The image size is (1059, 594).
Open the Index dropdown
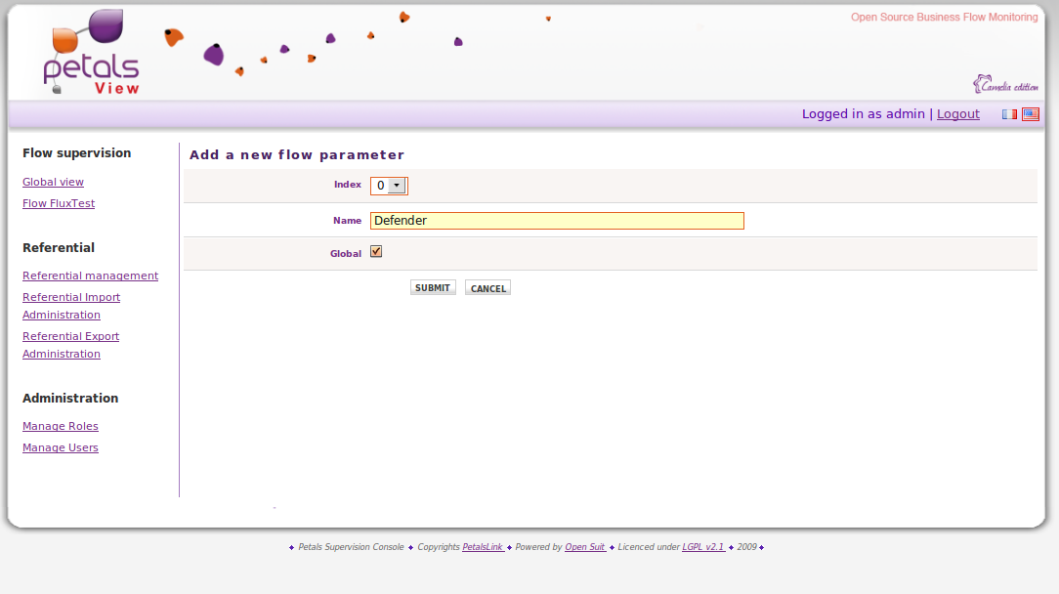tap(389, 186)
